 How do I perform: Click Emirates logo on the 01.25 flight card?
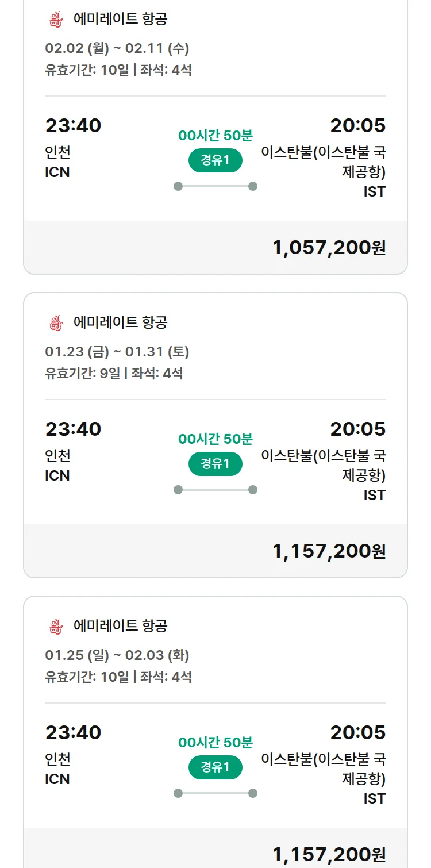(x=55, y=627)
